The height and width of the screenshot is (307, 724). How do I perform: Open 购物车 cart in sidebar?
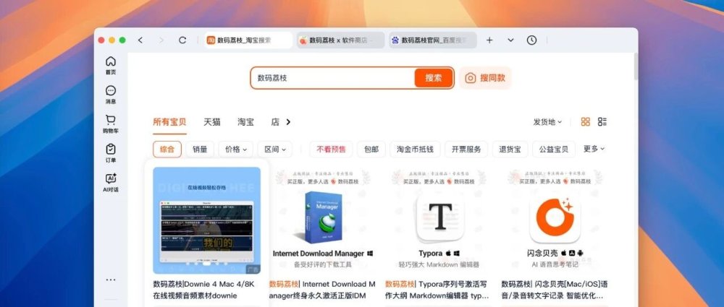pos(110,124)
